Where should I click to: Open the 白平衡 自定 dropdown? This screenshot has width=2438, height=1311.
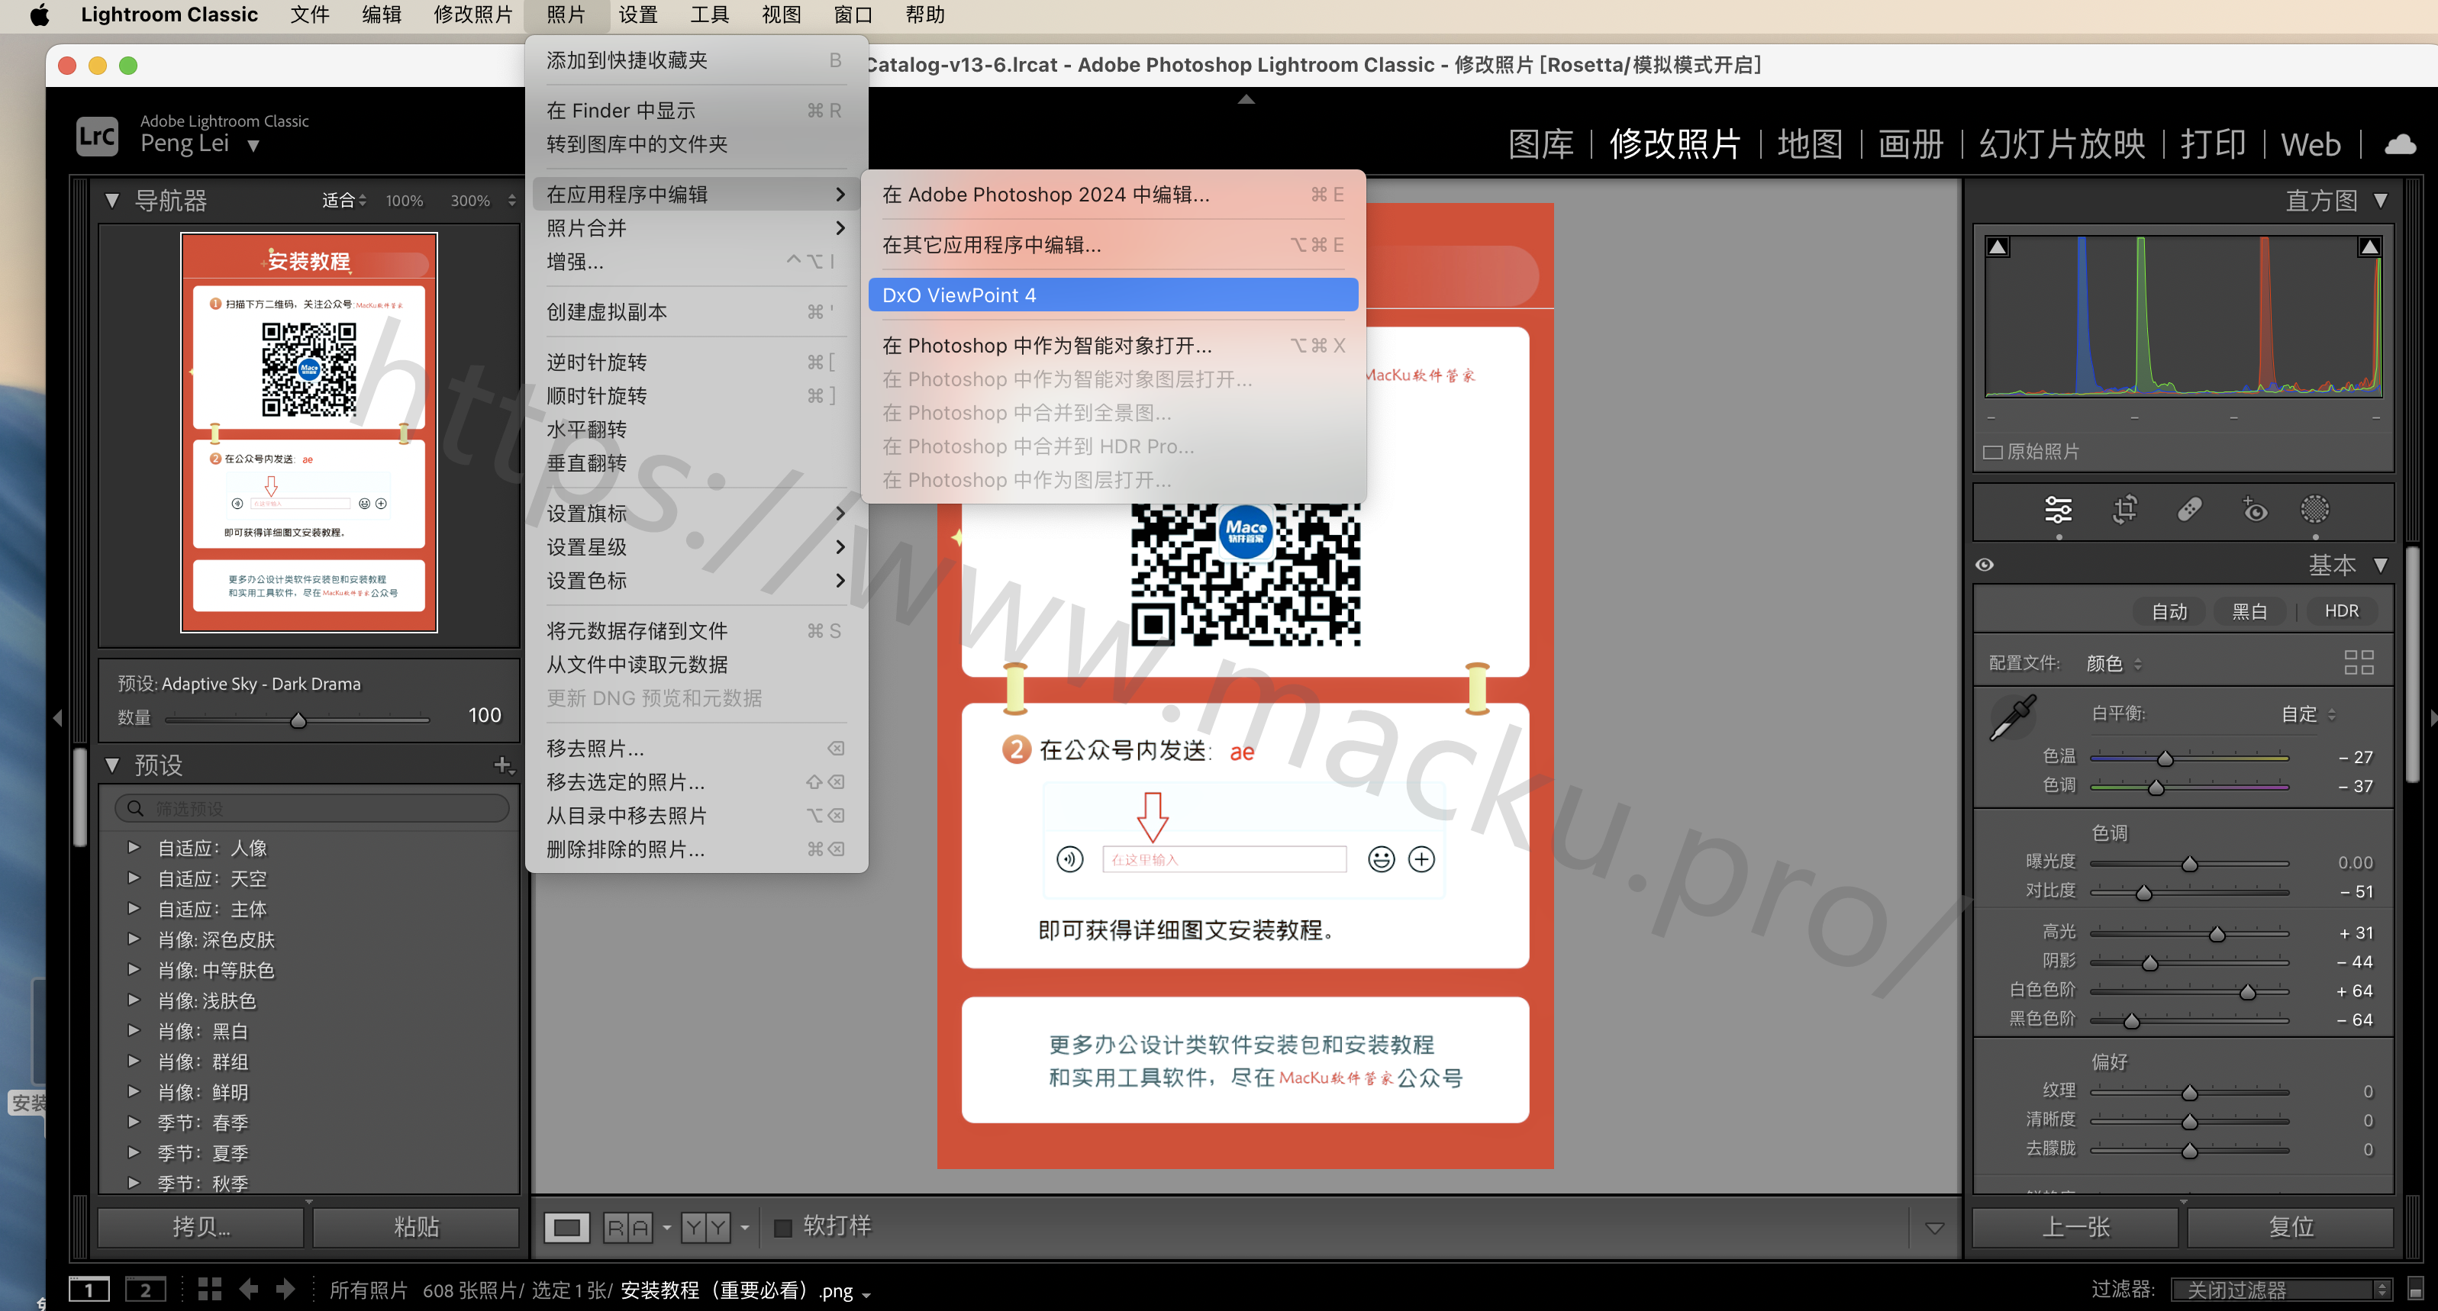tap(2309, 714)
